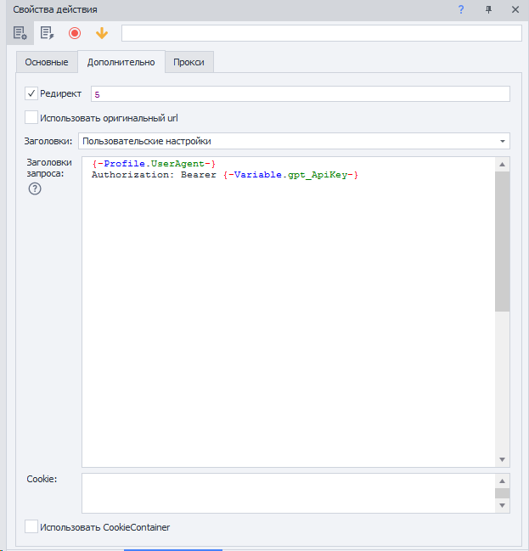This screenshot has width=529, height=551.
Task: Switch to the Прокси tab
Action: (189, 63)
